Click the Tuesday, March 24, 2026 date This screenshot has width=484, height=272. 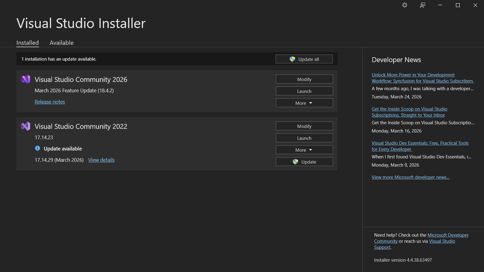396,97
